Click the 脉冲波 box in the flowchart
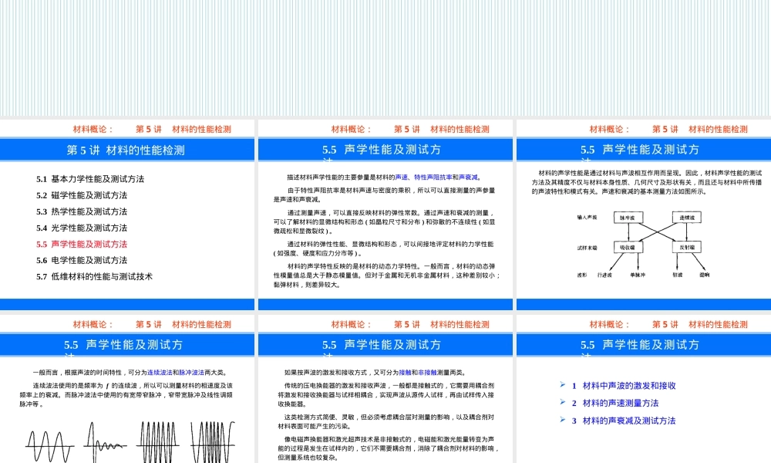 (628, 218)
